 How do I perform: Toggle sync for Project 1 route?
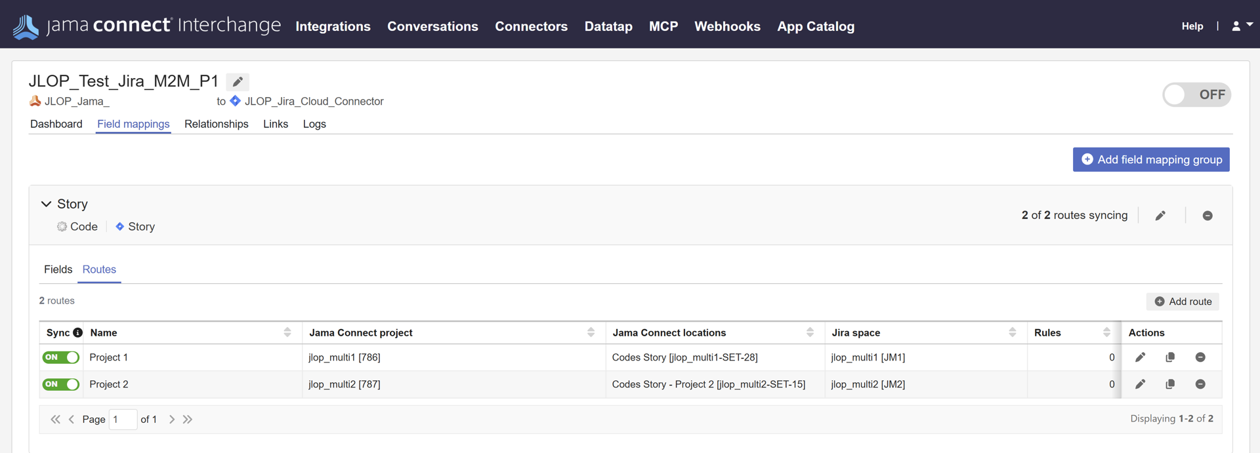[61, 357]
